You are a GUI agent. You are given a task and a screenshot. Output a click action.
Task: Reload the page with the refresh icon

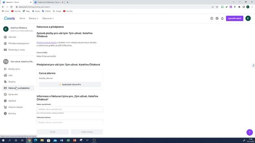12,7
